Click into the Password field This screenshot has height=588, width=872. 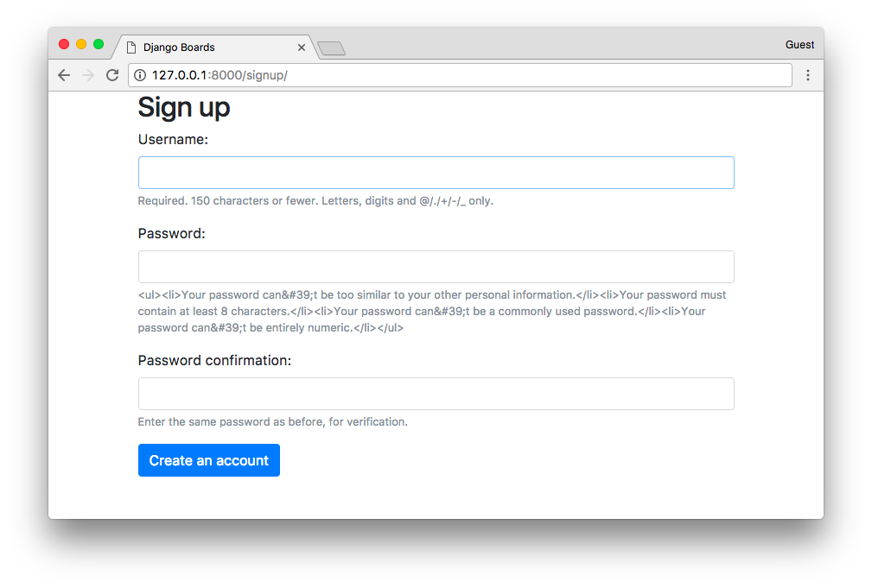[436, 267]
